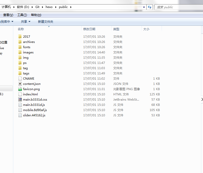Expand arrow after public in breadcrumb
Screen dimensions: 203x173
pyautogui.click(x=71, y=7)
